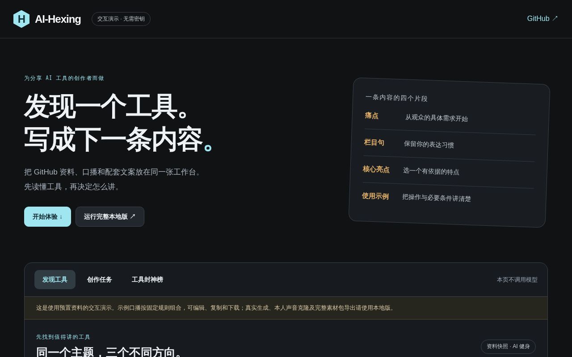The width and height of the screenshot is (572, 357).
Task: Click the AI-Hexing hexagon logo icon
Action: 21,19
